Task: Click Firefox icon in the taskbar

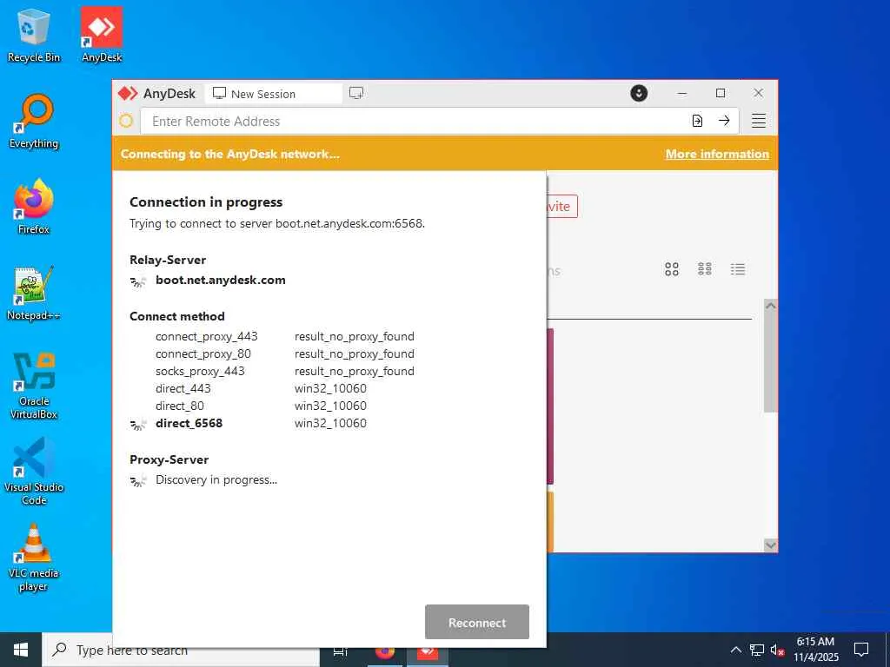Action: pos(385,652)
